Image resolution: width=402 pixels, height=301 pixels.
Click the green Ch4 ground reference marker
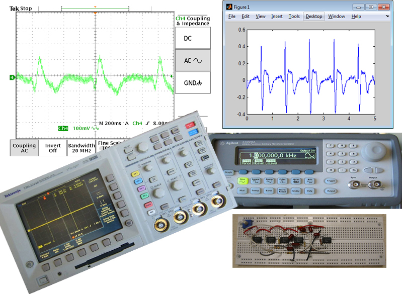pyautogui.click(x=12, y=77)
